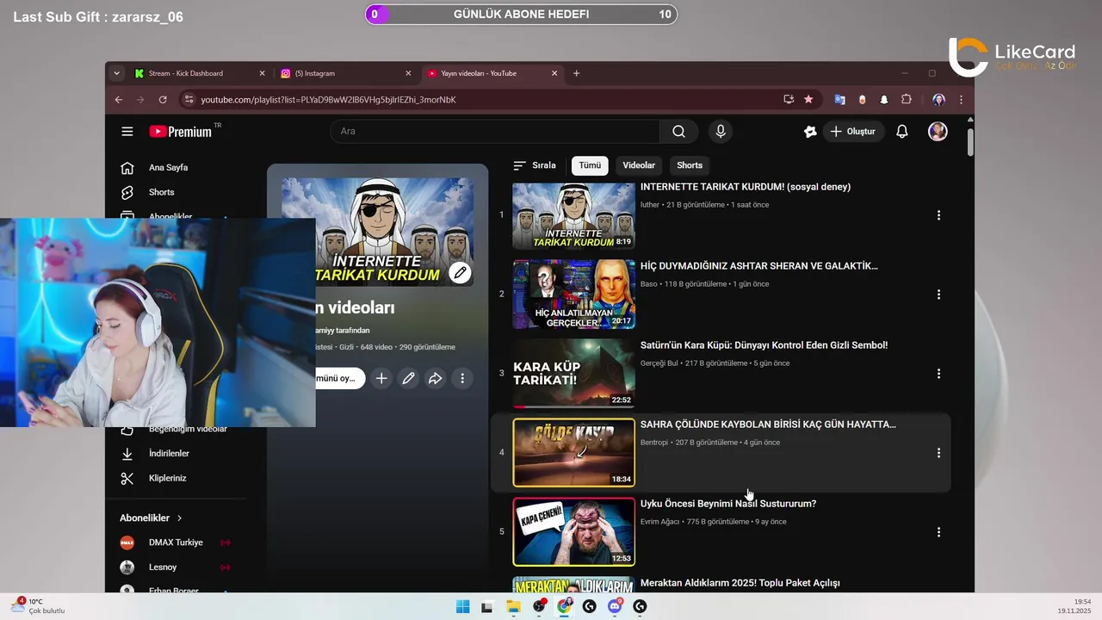1102x620 pixels.
Task: Open channel link luther
Action: (x=650, y=205)
